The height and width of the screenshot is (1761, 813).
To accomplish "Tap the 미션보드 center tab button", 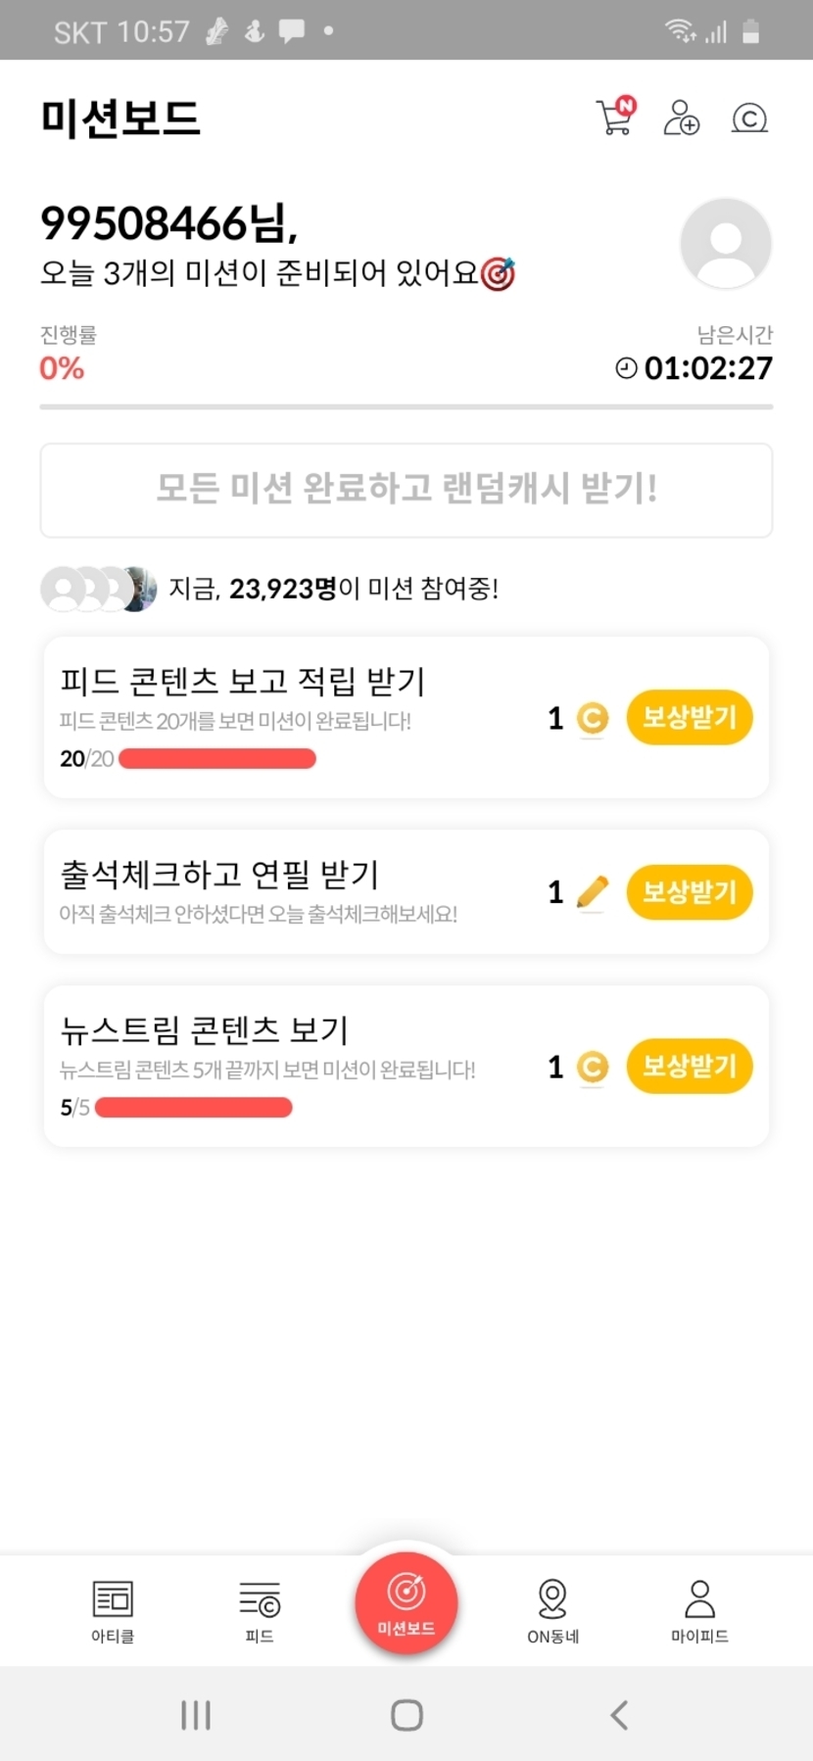I will (x=406, y=1603).
